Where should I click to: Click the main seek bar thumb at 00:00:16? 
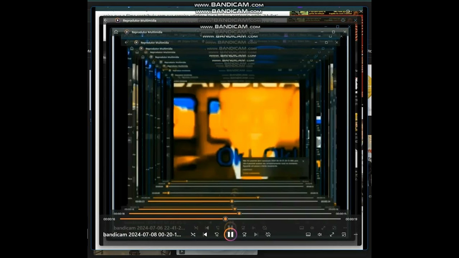coord(225,219)
